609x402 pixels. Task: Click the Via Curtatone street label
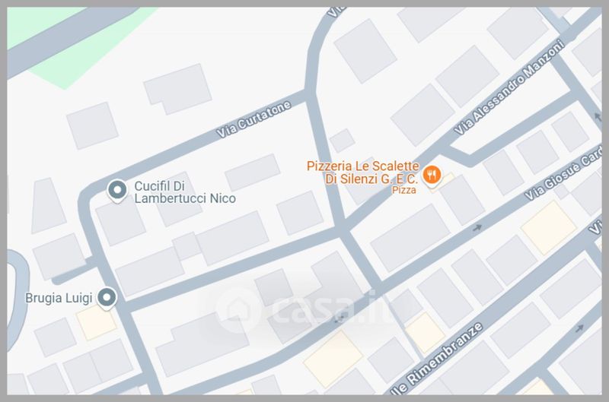[x=253, y=119]
